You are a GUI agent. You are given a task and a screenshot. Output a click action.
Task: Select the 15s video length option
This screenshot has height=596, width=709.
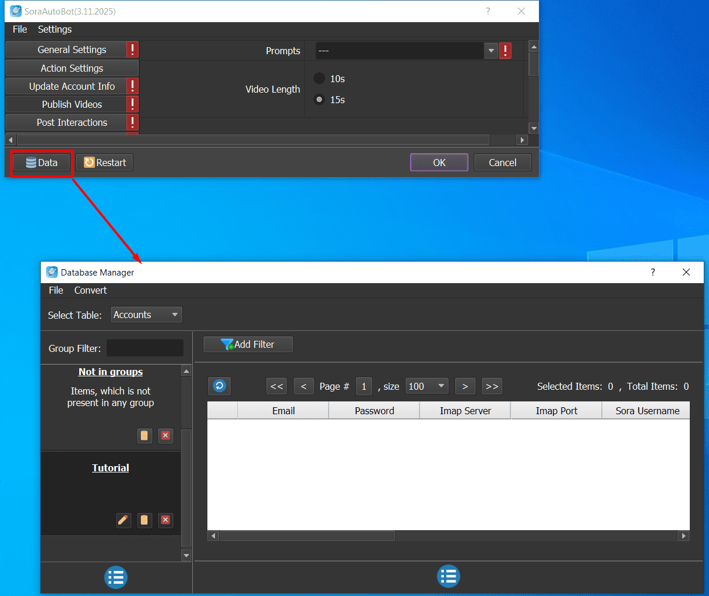click(x=319, y=99)
